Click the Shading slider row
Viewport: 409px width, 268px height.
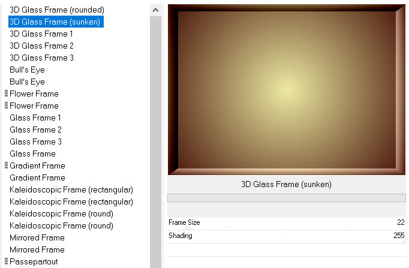pyautogui.click(x=287, y=236)
